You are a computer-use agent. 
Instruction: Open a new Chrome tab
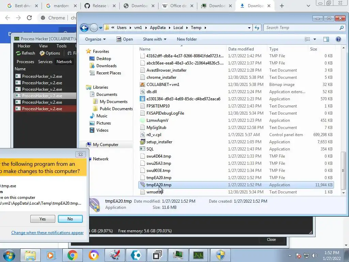tap(282, 6)
